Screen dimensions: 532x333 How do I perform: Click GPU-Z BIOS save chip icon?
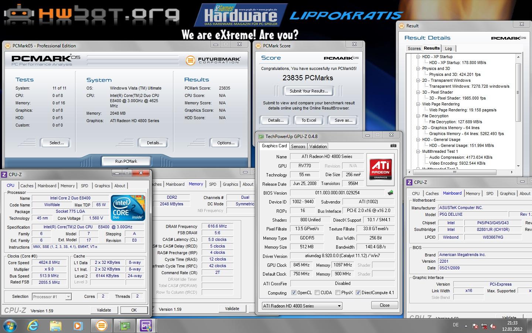(x=390, y=193)
